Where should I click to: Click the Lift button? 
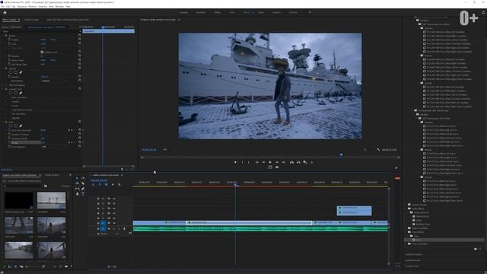[x=291, y=162]
